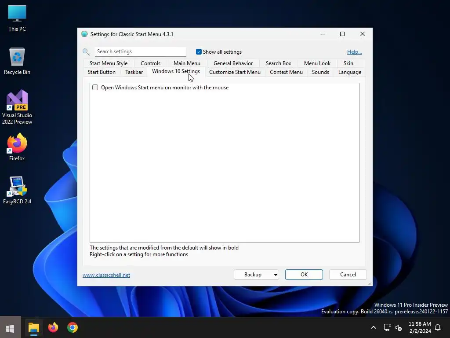Uncheck Show all settings
450x338 pixels.
click(199, 52)
